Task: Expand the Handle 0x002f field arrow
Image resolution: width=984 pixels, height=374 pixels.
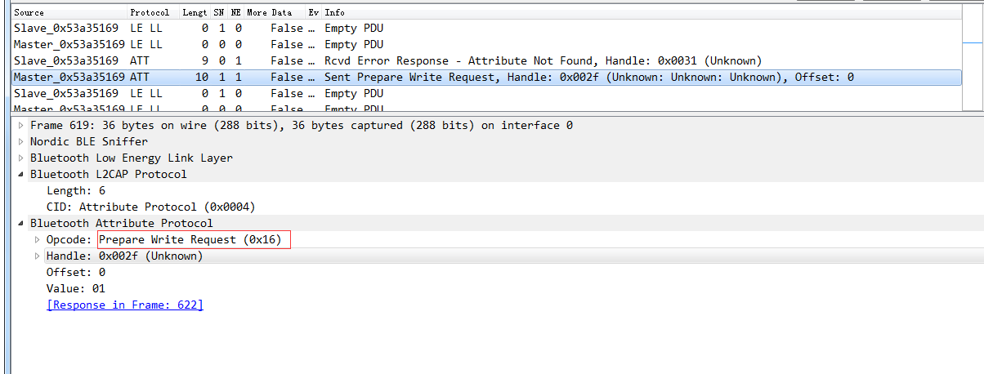Action: tap(37, 256)
